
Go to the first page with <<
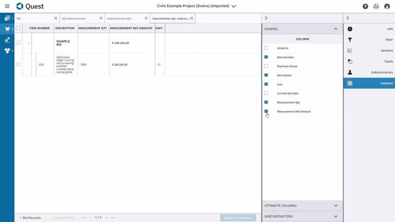click(83, 218)
